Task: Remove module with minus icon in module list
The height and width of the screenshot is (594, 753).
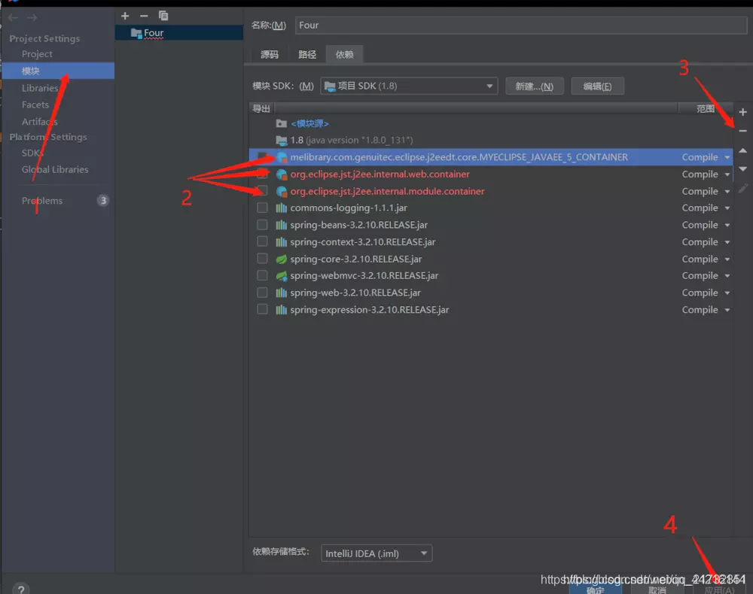Action: click(x=144, y=16)
